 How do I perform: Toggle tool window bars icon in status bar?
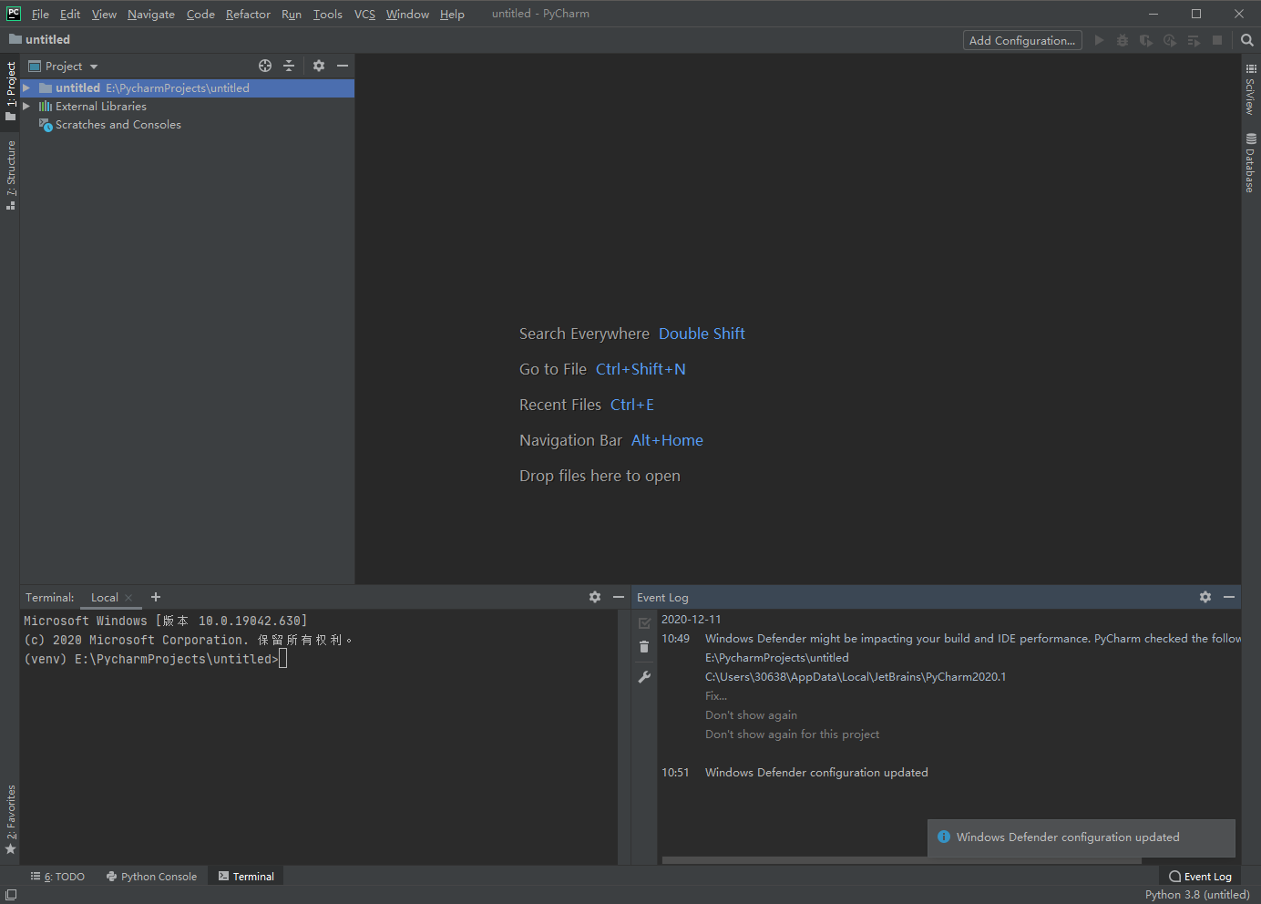click(x=11, y=895)
